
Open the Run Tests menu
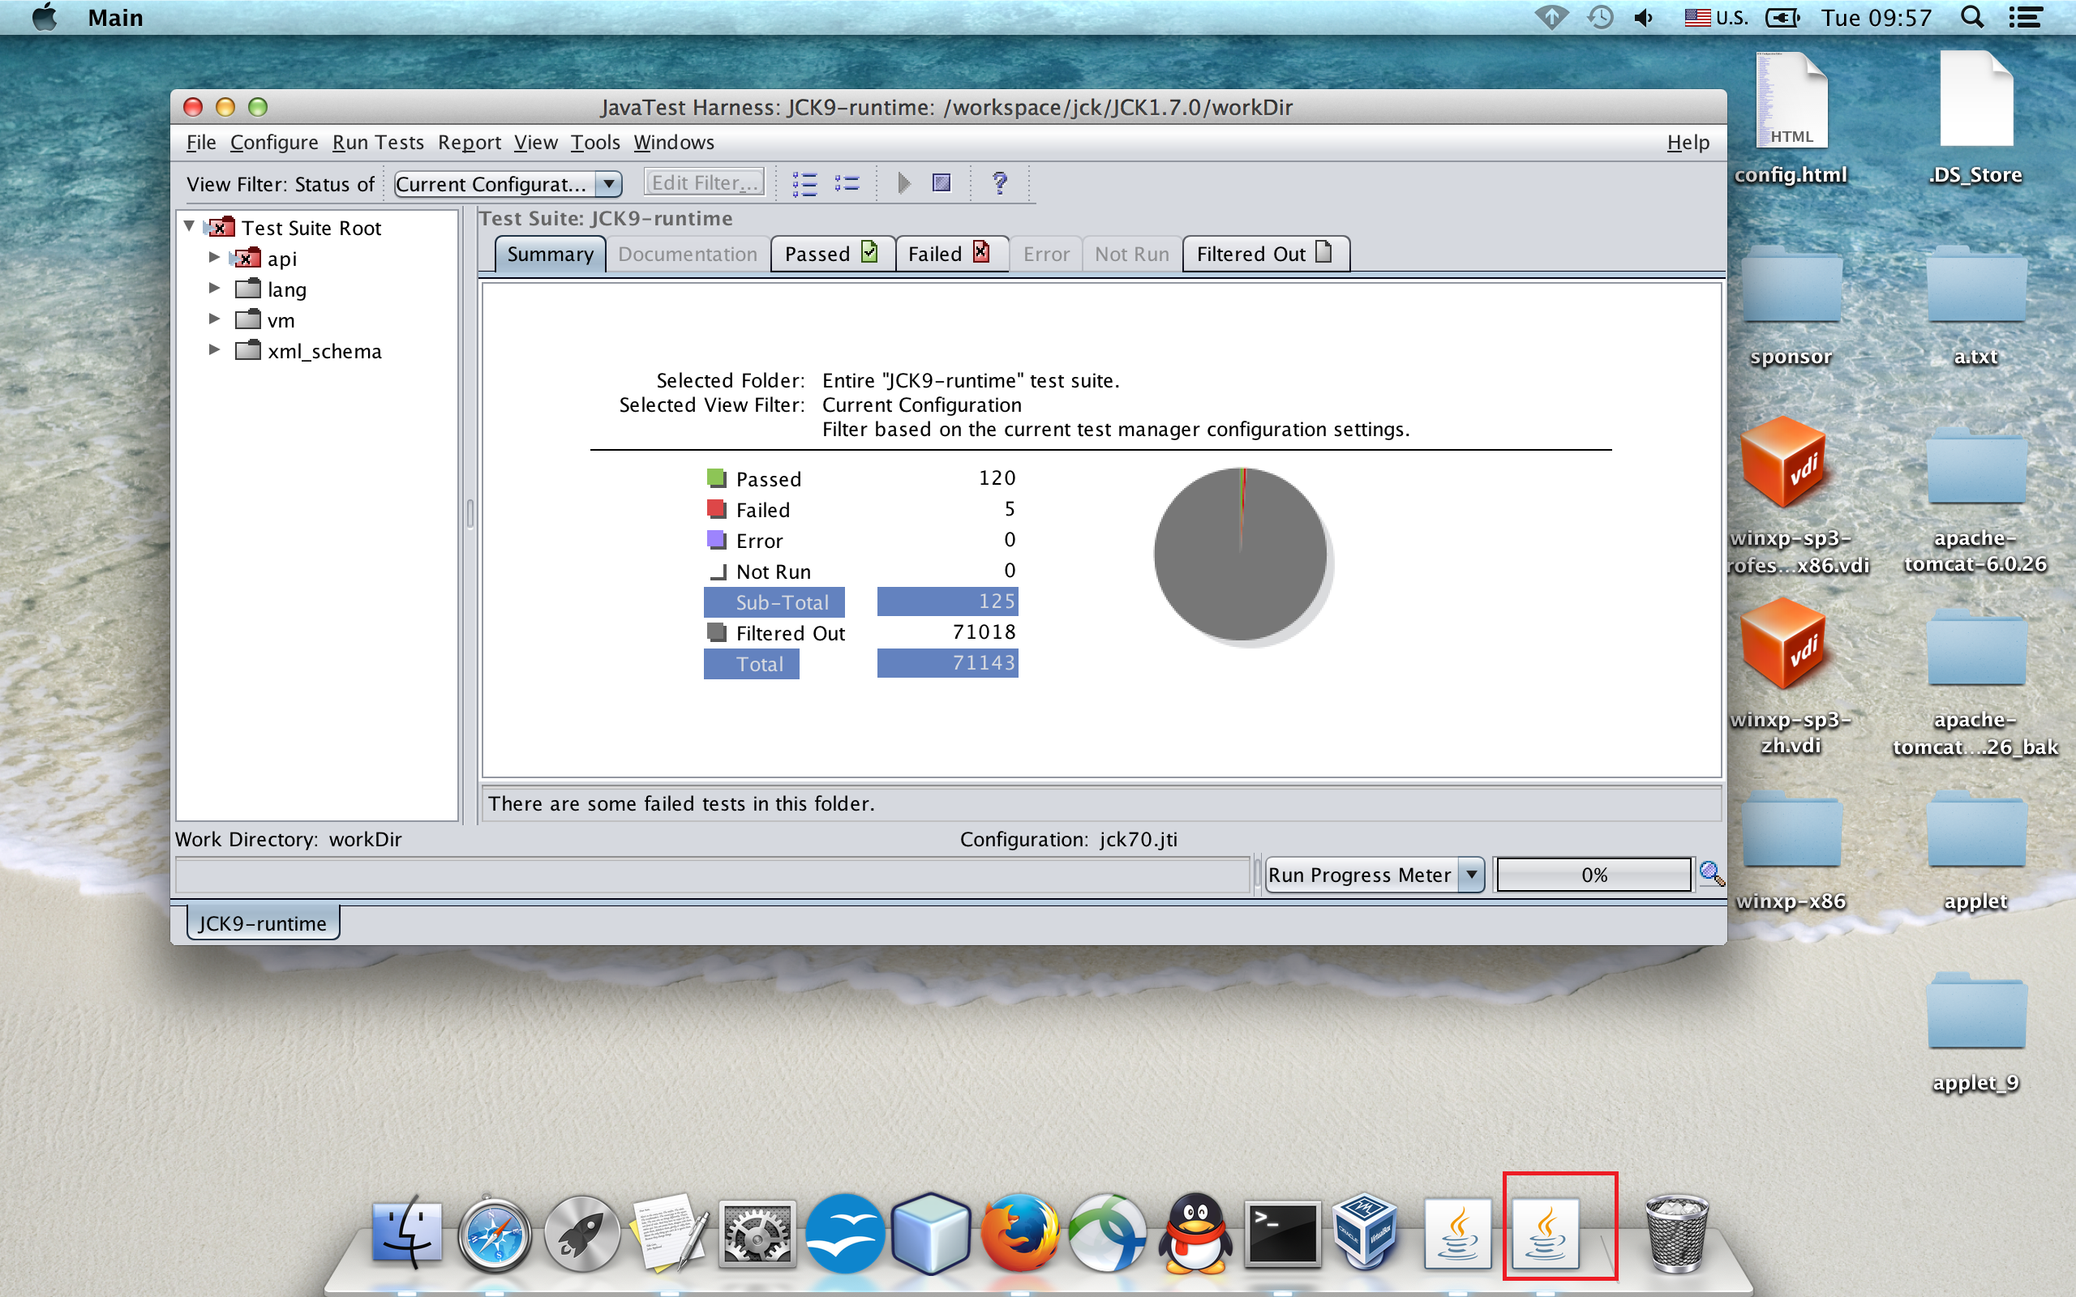377,143
